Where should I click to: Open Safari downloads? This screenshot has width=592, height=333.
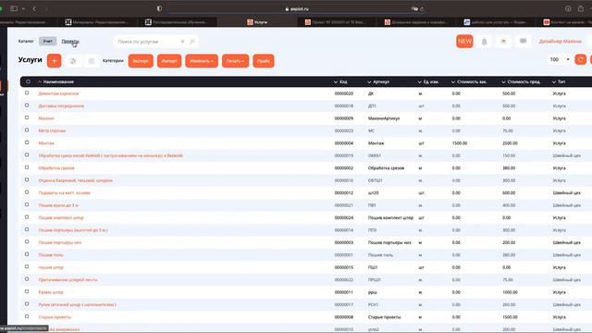(x=568, y=8)
